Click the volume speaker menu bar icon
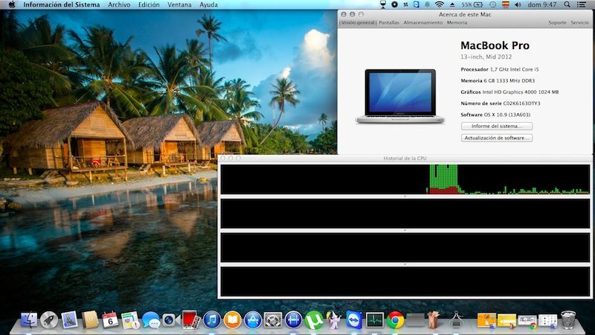 [x=518, y=4]
